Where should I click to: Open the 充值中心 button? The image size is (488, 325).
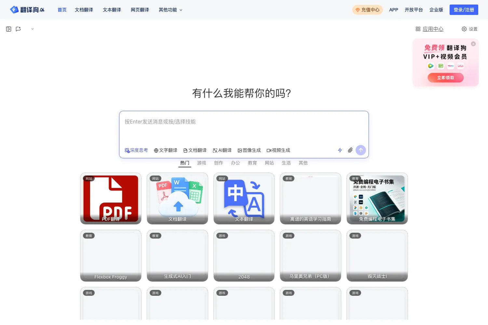368,10
